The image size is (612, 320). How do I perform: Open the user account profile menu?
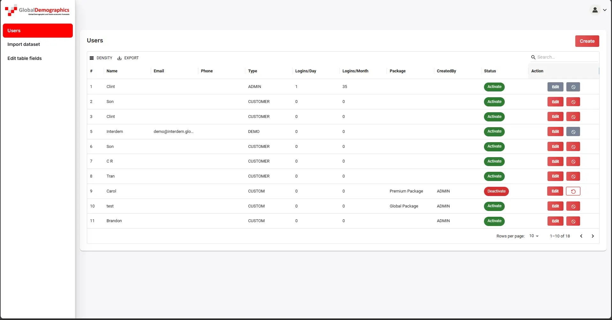pos(599,10)
